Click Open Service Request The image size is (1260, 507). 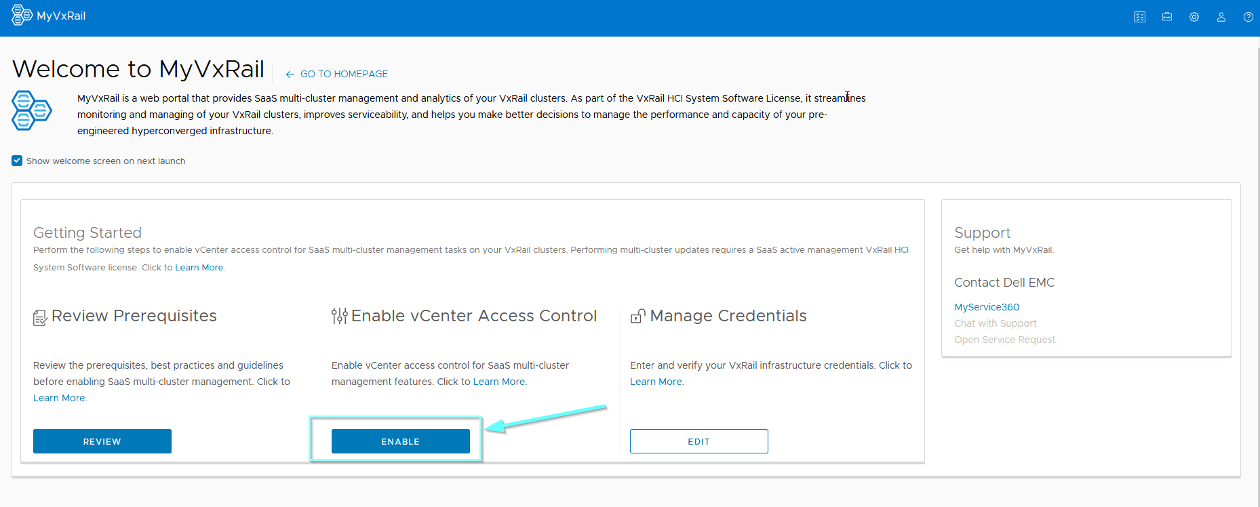tap(1005, 340)
